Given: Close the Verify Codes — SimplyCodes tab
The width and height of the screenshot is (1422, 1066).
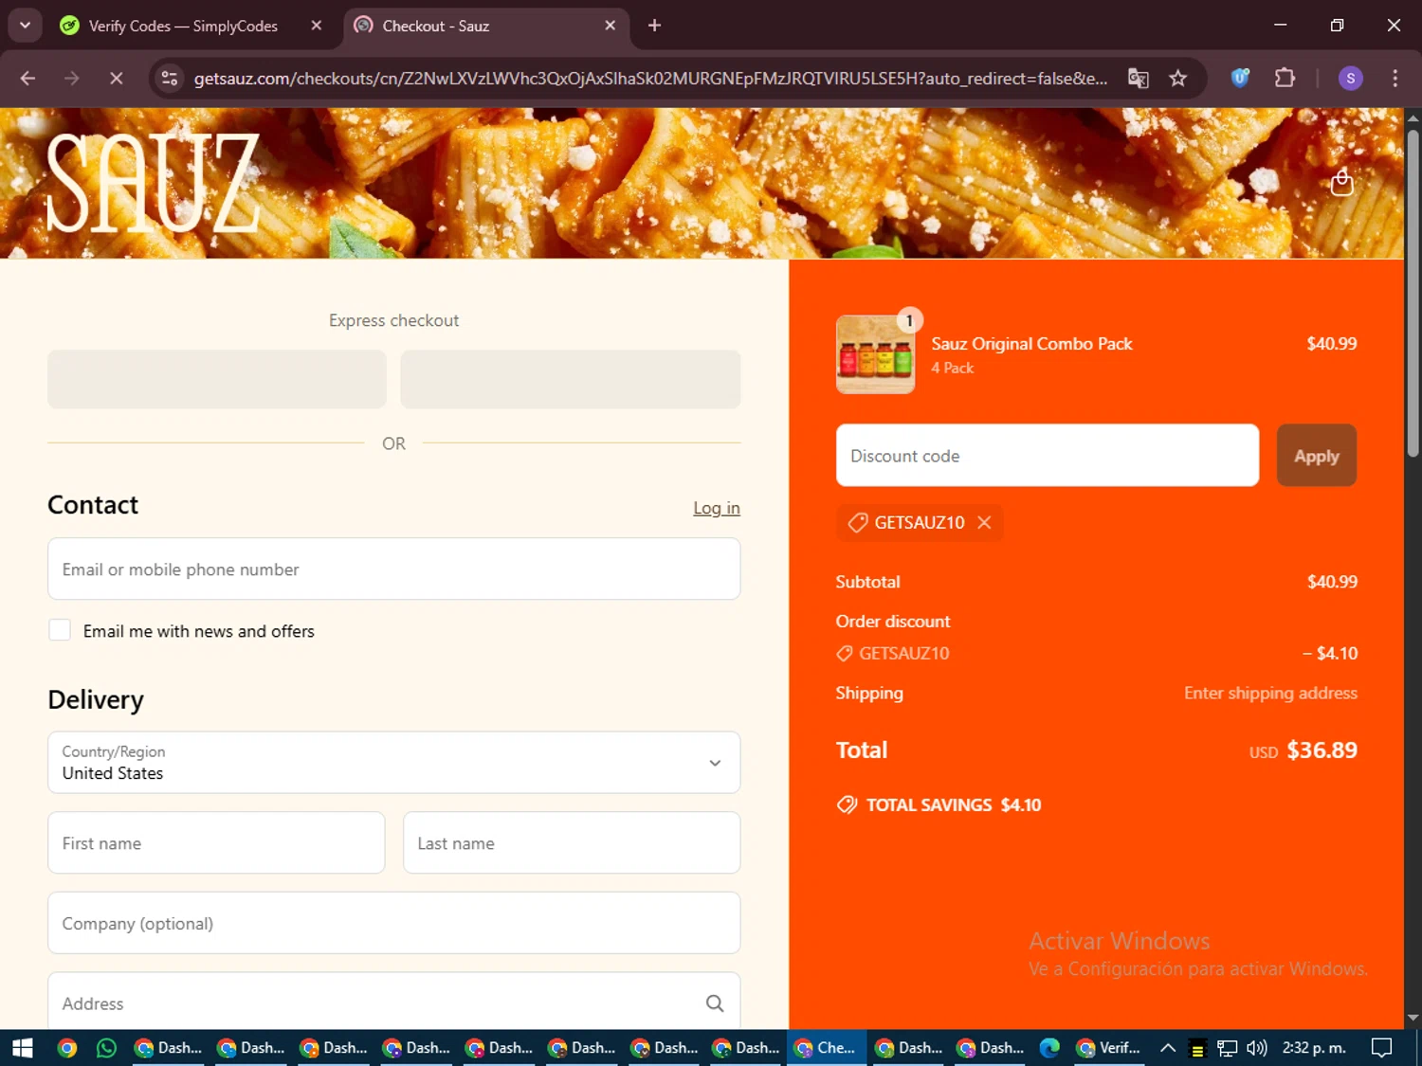Looking at the screenshot, I should pos(317,26).
